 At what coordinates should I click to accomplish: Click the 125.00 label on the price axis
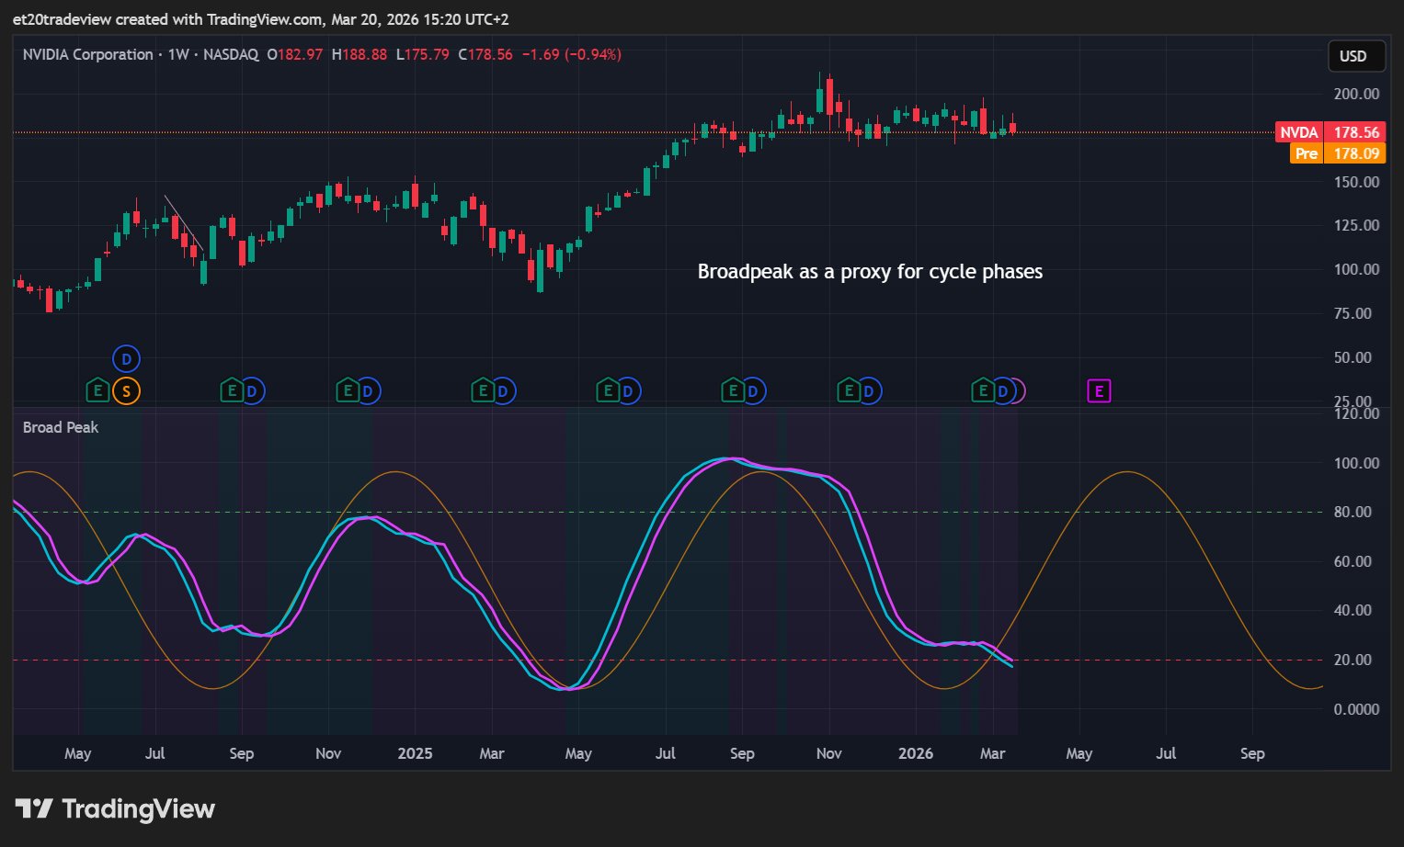(1356, 225)
